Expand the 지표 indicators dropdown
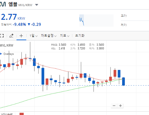The image size is (149, 115). coord(65,36)
